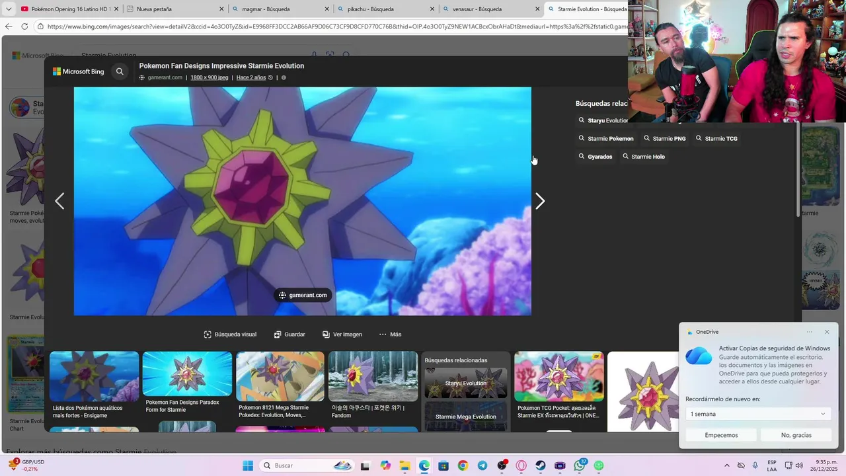Open related search tile 'Staryu Evolution'
This screenshot has width=846, height=476.
tap(466, 383)
